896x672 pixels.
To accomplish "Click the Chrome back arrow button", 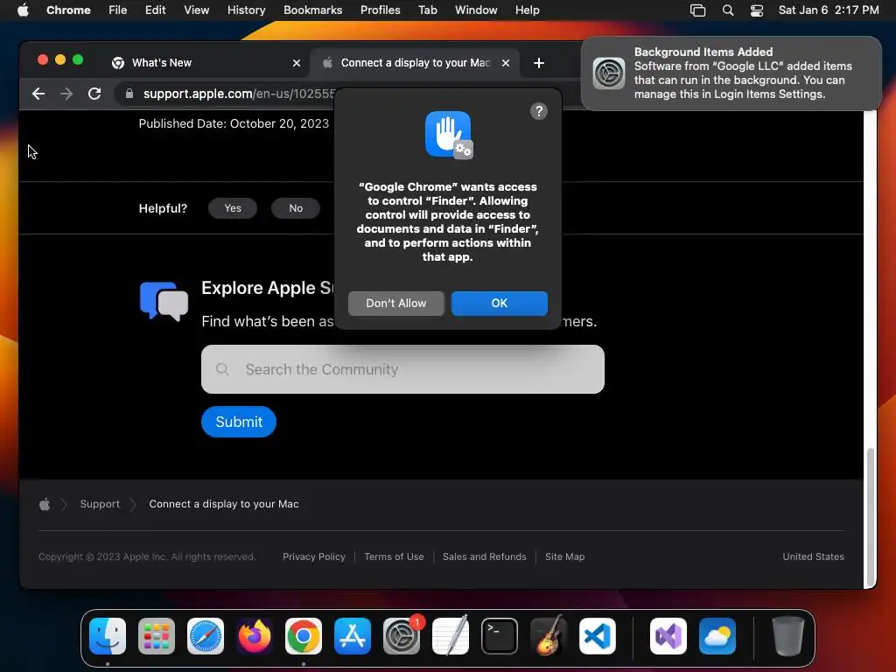I will [38, 94].
